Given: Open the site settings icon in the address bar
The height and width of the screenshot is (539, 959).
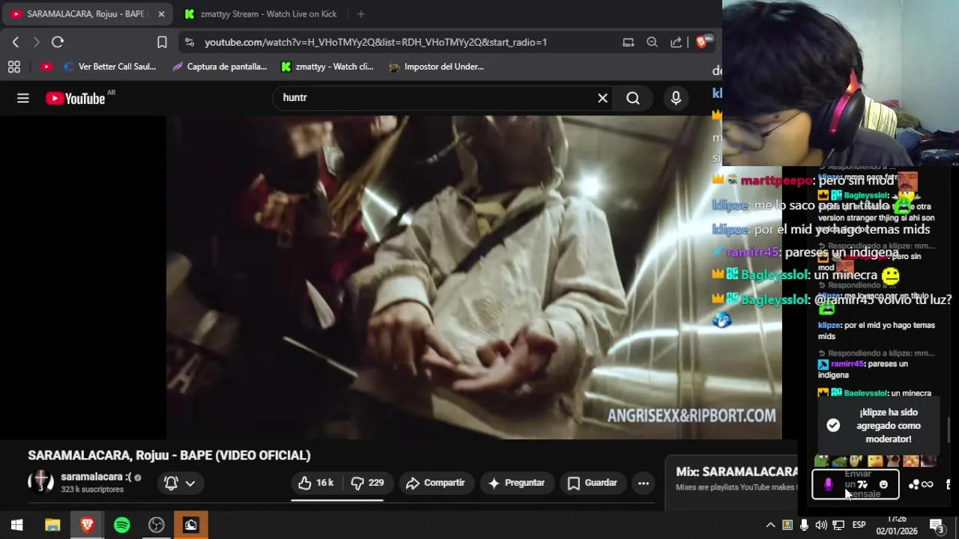Looking at the screenshot, I should [189, 42].
